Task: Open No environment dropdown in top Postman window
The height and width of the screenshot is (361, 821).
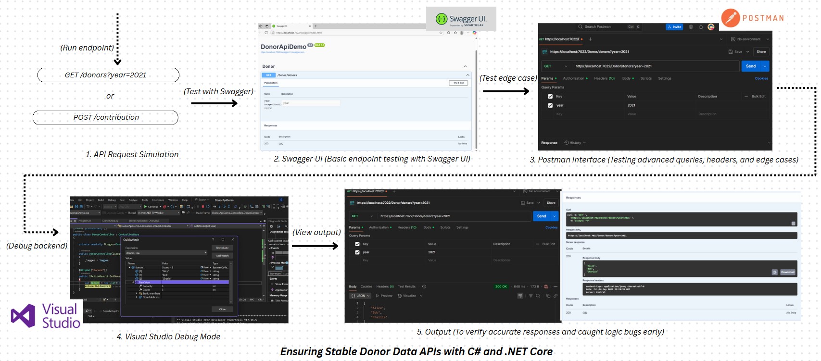Action: pyautogui.click(x=750, y=39)
